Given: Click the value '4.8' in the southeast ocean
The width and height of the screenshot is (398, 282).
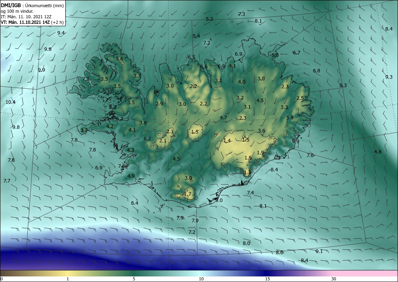Looking at the screenshot, I should (378, 152).
